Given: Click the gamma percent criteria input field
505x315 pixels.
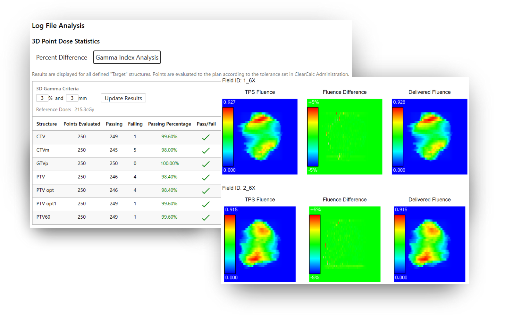Looking at the screenshot, I should (42, 98).
